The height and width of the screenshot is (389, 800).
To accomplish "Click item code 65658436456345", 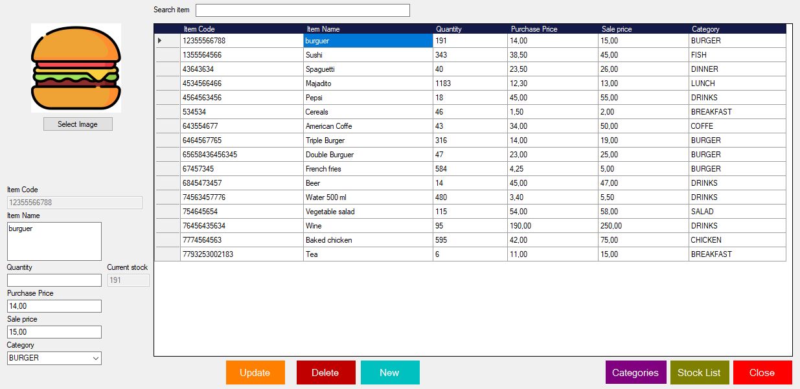I will [x=242, y=155].
